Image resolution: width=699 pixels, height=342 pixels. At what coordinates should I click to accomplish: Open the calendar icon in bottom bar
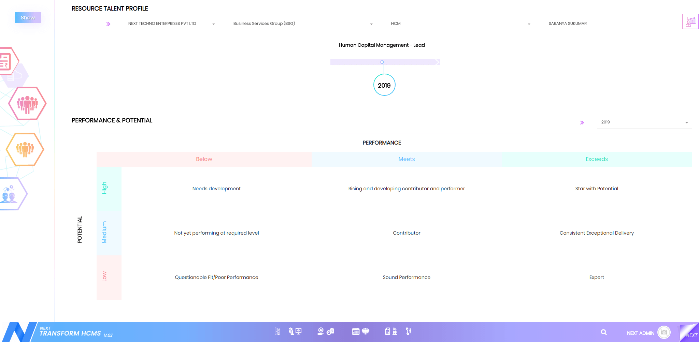coord(356,331)
